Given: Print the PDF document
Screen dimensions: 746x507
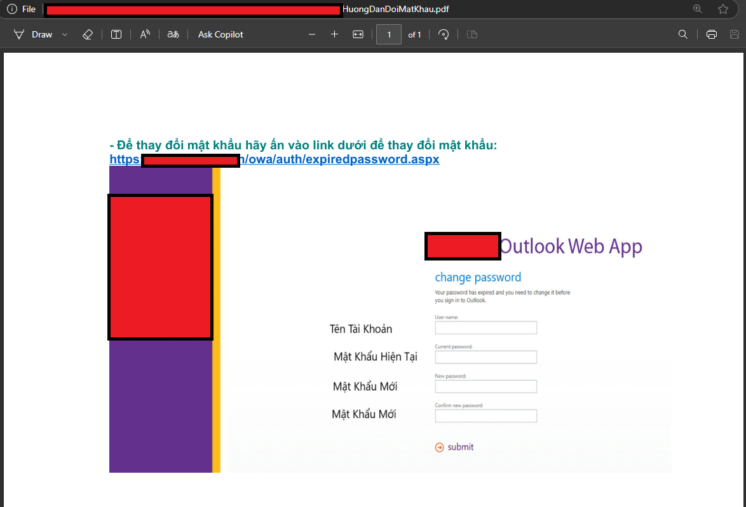Looking at the screenshot, I should click(x=712, y=34).
